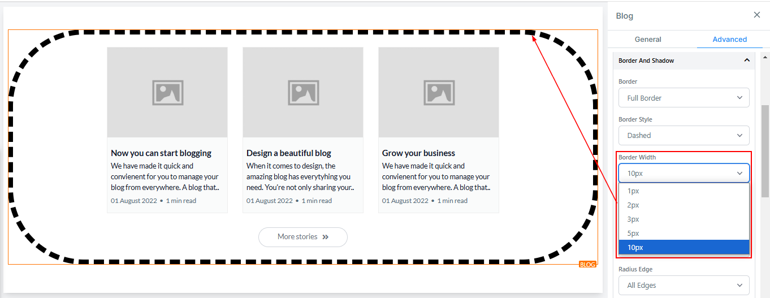
Task: Switch to the General tab
Action: click(648, 39)
